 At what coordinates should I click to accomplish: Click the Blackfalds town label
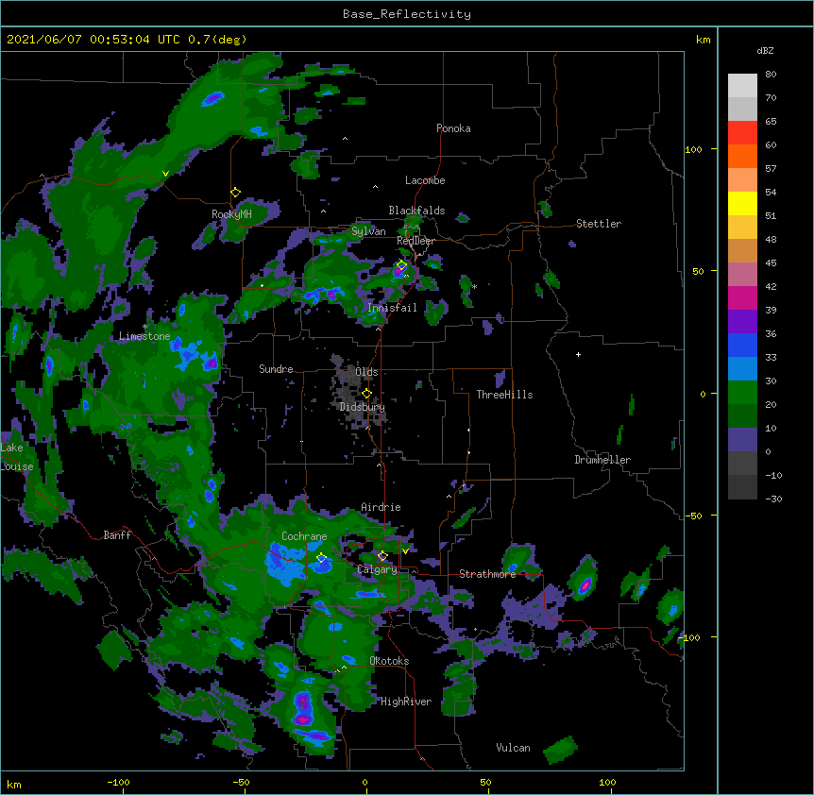pyautogui.click(x=416, y=211)
